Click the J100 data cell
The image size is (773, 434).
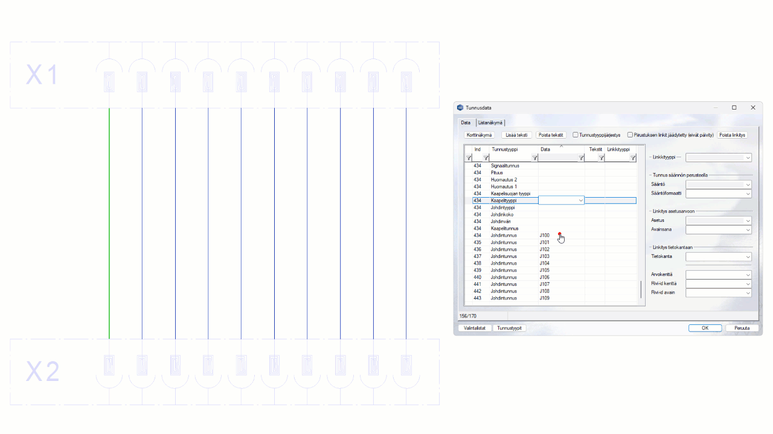coord(561,236)
